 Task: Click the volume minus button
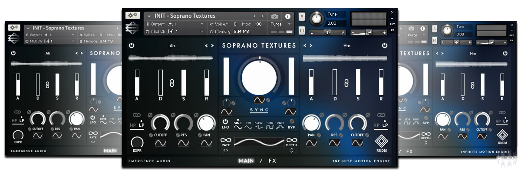click(353, 32)
